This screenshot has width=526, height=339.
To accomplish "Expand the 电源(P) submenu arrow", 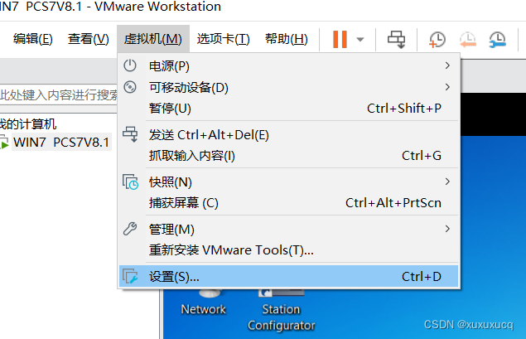I will tap(447, 65).
